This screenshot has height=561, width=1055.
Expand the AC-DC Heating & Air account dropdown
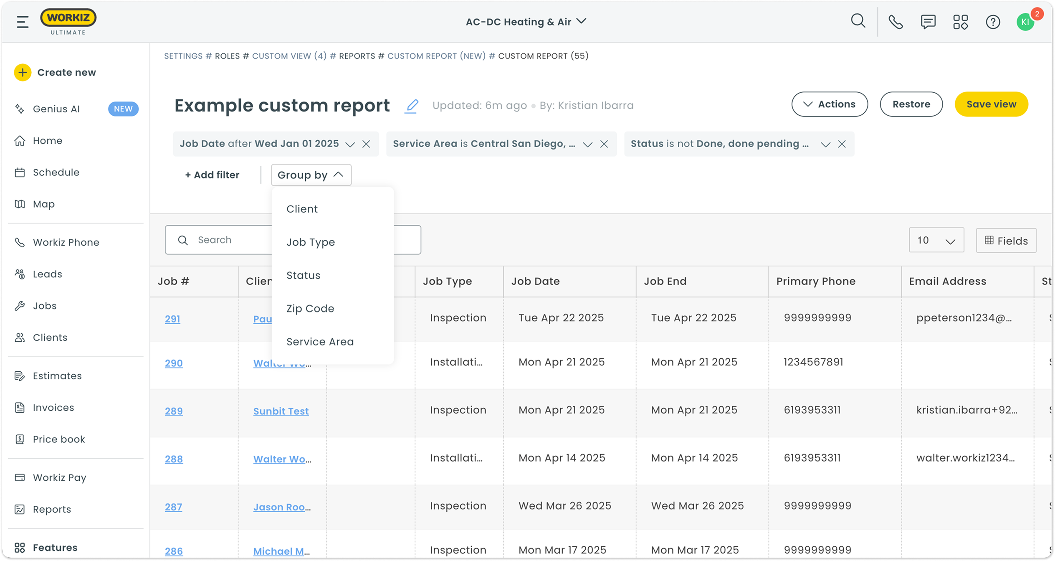pos(526,22)
